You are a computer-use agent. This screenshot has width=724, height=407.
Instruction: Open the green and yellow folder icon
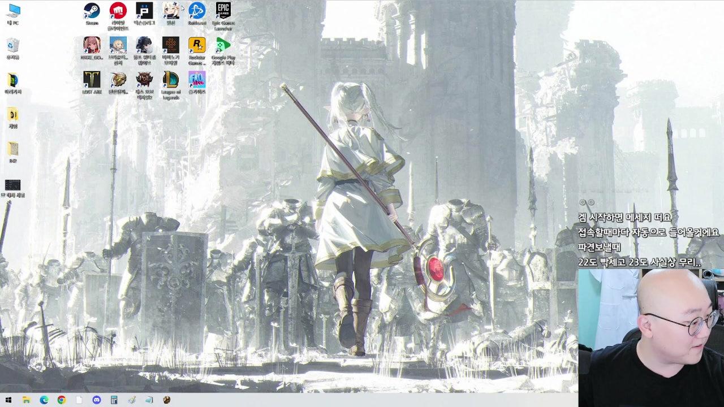click(12, 83)
